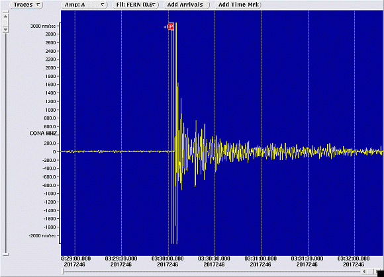This screenshot has height=277, width=384.
Task: Click the 03:31:00.000 time axis label
Action: pyautogui.click(x=261, y=258)
